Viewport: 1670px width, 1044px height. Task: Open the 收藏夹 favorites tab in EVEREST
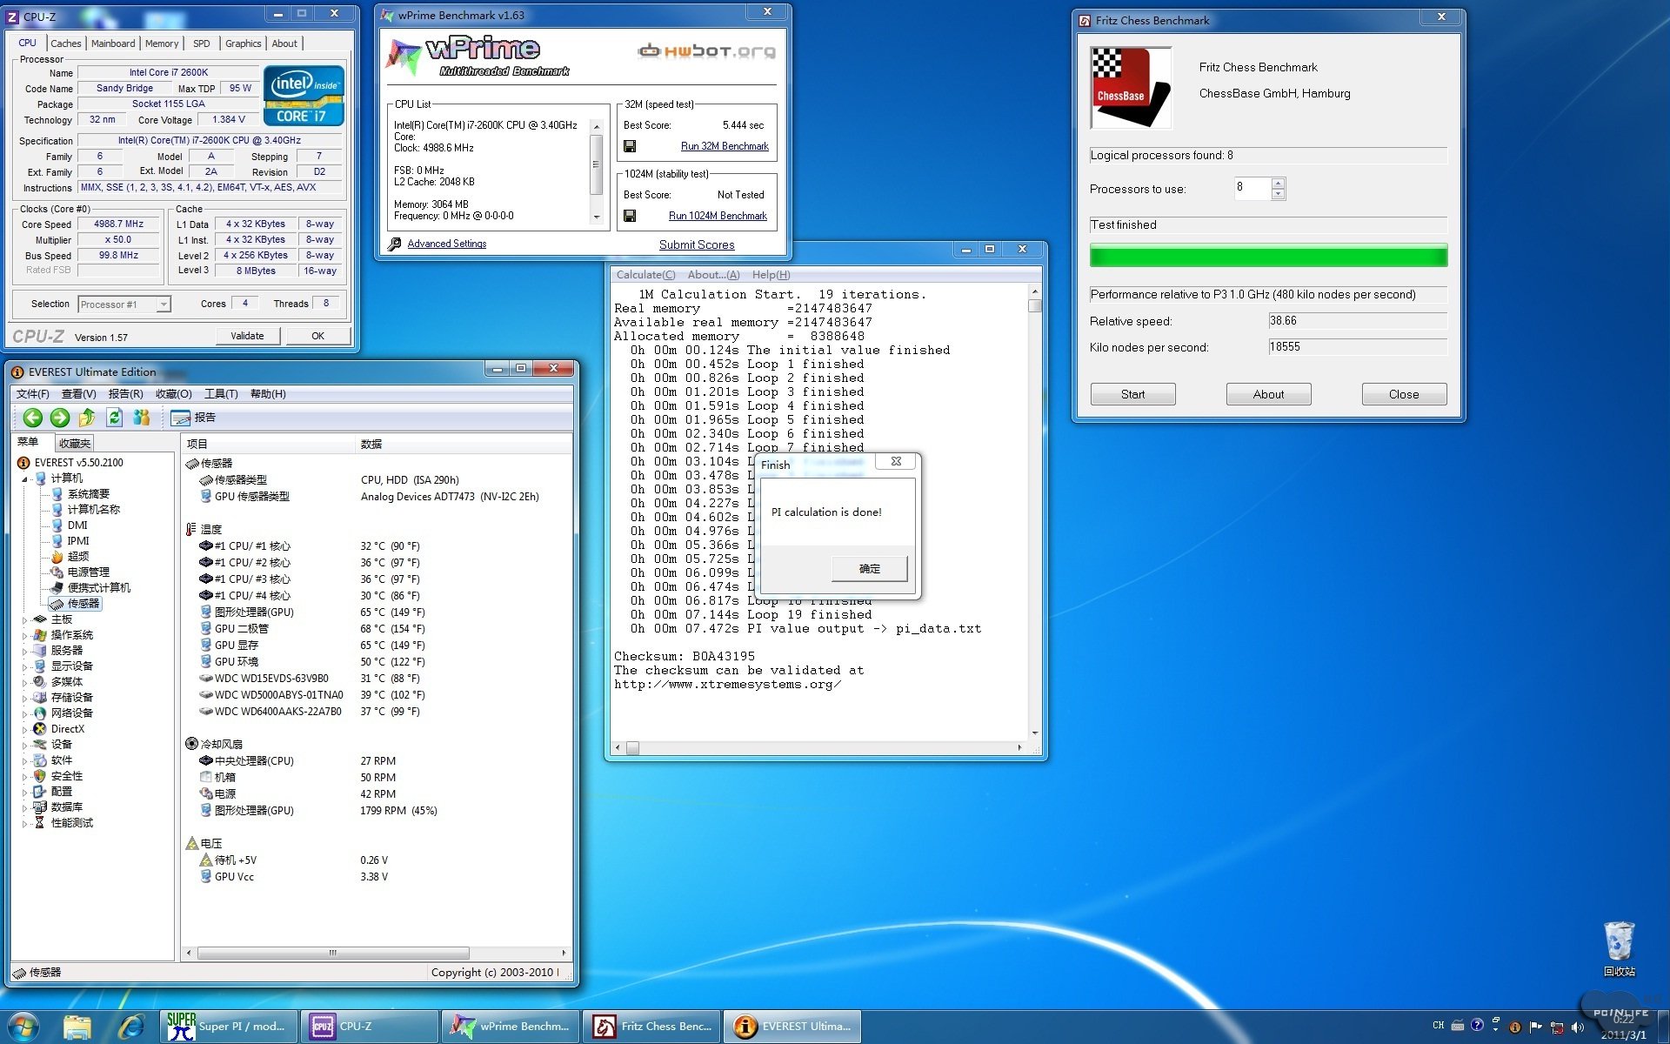coord(75,444)
